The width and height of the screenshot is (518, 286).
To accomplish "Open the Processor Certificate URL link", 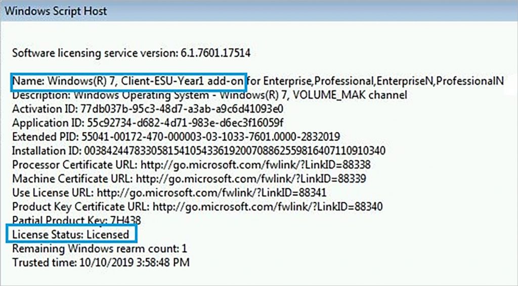I will pos(255,165).
